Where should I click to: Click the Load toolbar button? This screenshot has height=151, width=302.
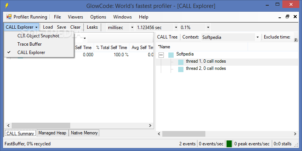click(48, 27)
